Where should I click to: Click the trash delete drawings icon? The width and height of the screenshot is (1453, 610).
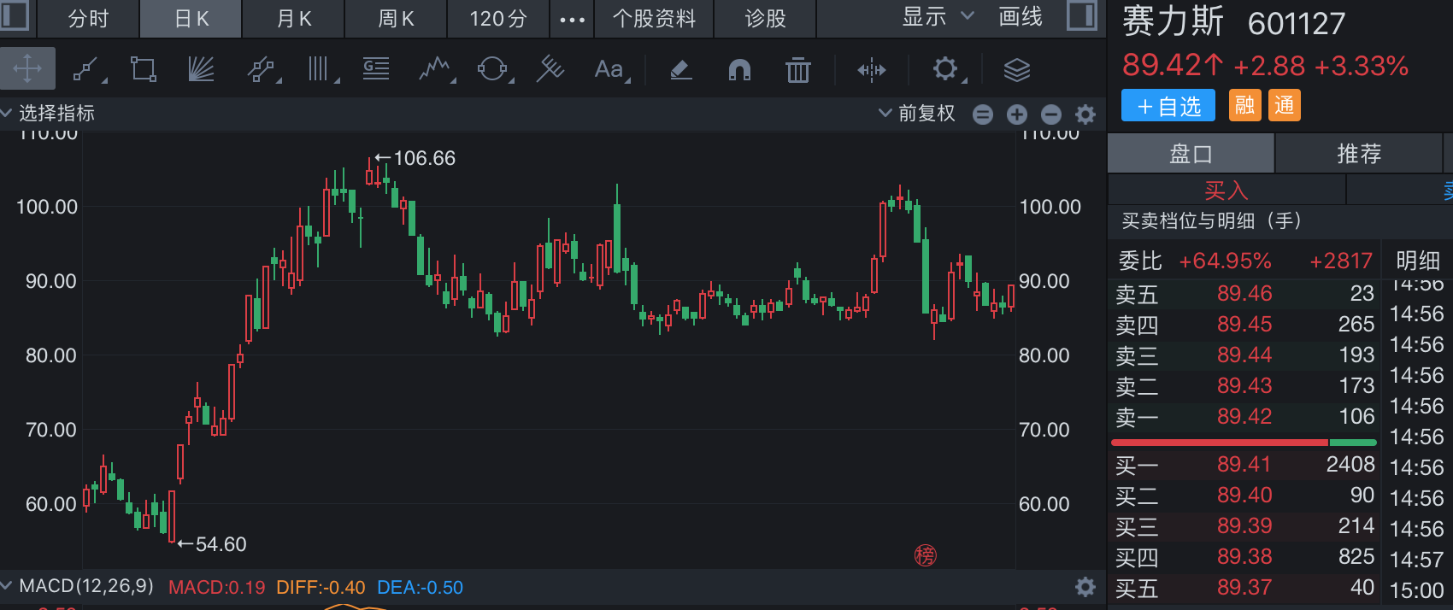797,69
